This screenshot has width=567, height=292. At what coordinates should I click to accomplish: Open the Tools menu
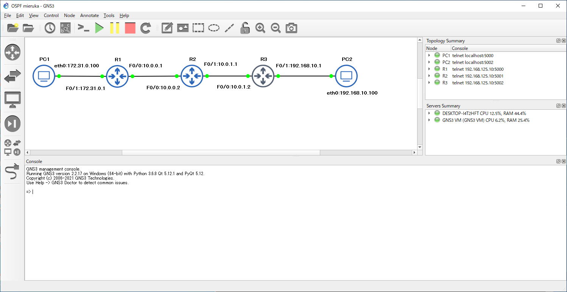(109, 16)
